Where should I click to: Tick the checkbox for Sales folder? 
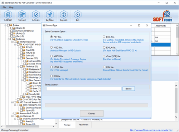21,55
